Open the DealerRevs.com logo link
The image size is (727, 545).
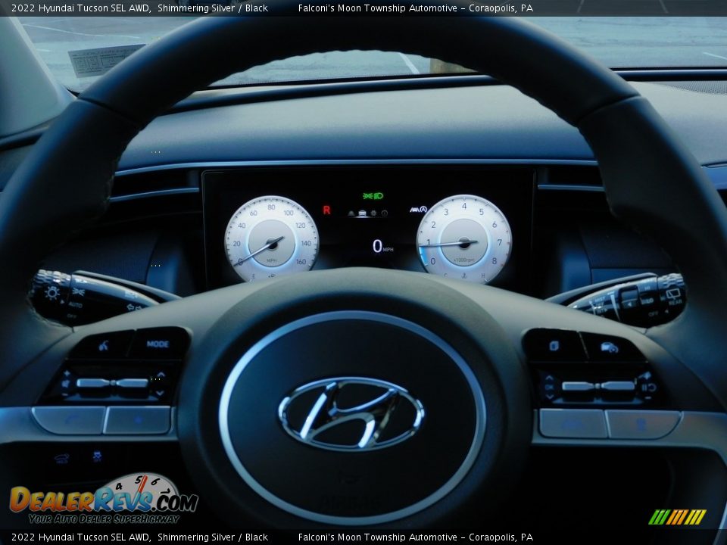104,498
